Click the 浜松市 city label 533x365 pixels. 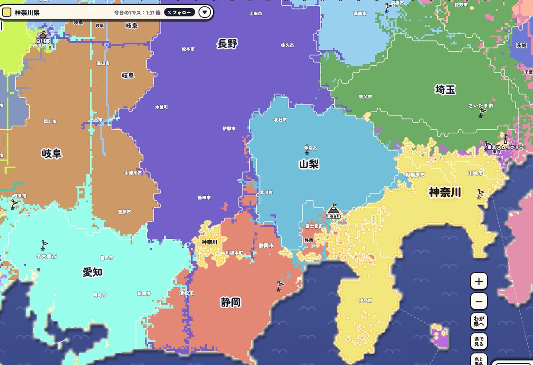click(x=186, y=294)
